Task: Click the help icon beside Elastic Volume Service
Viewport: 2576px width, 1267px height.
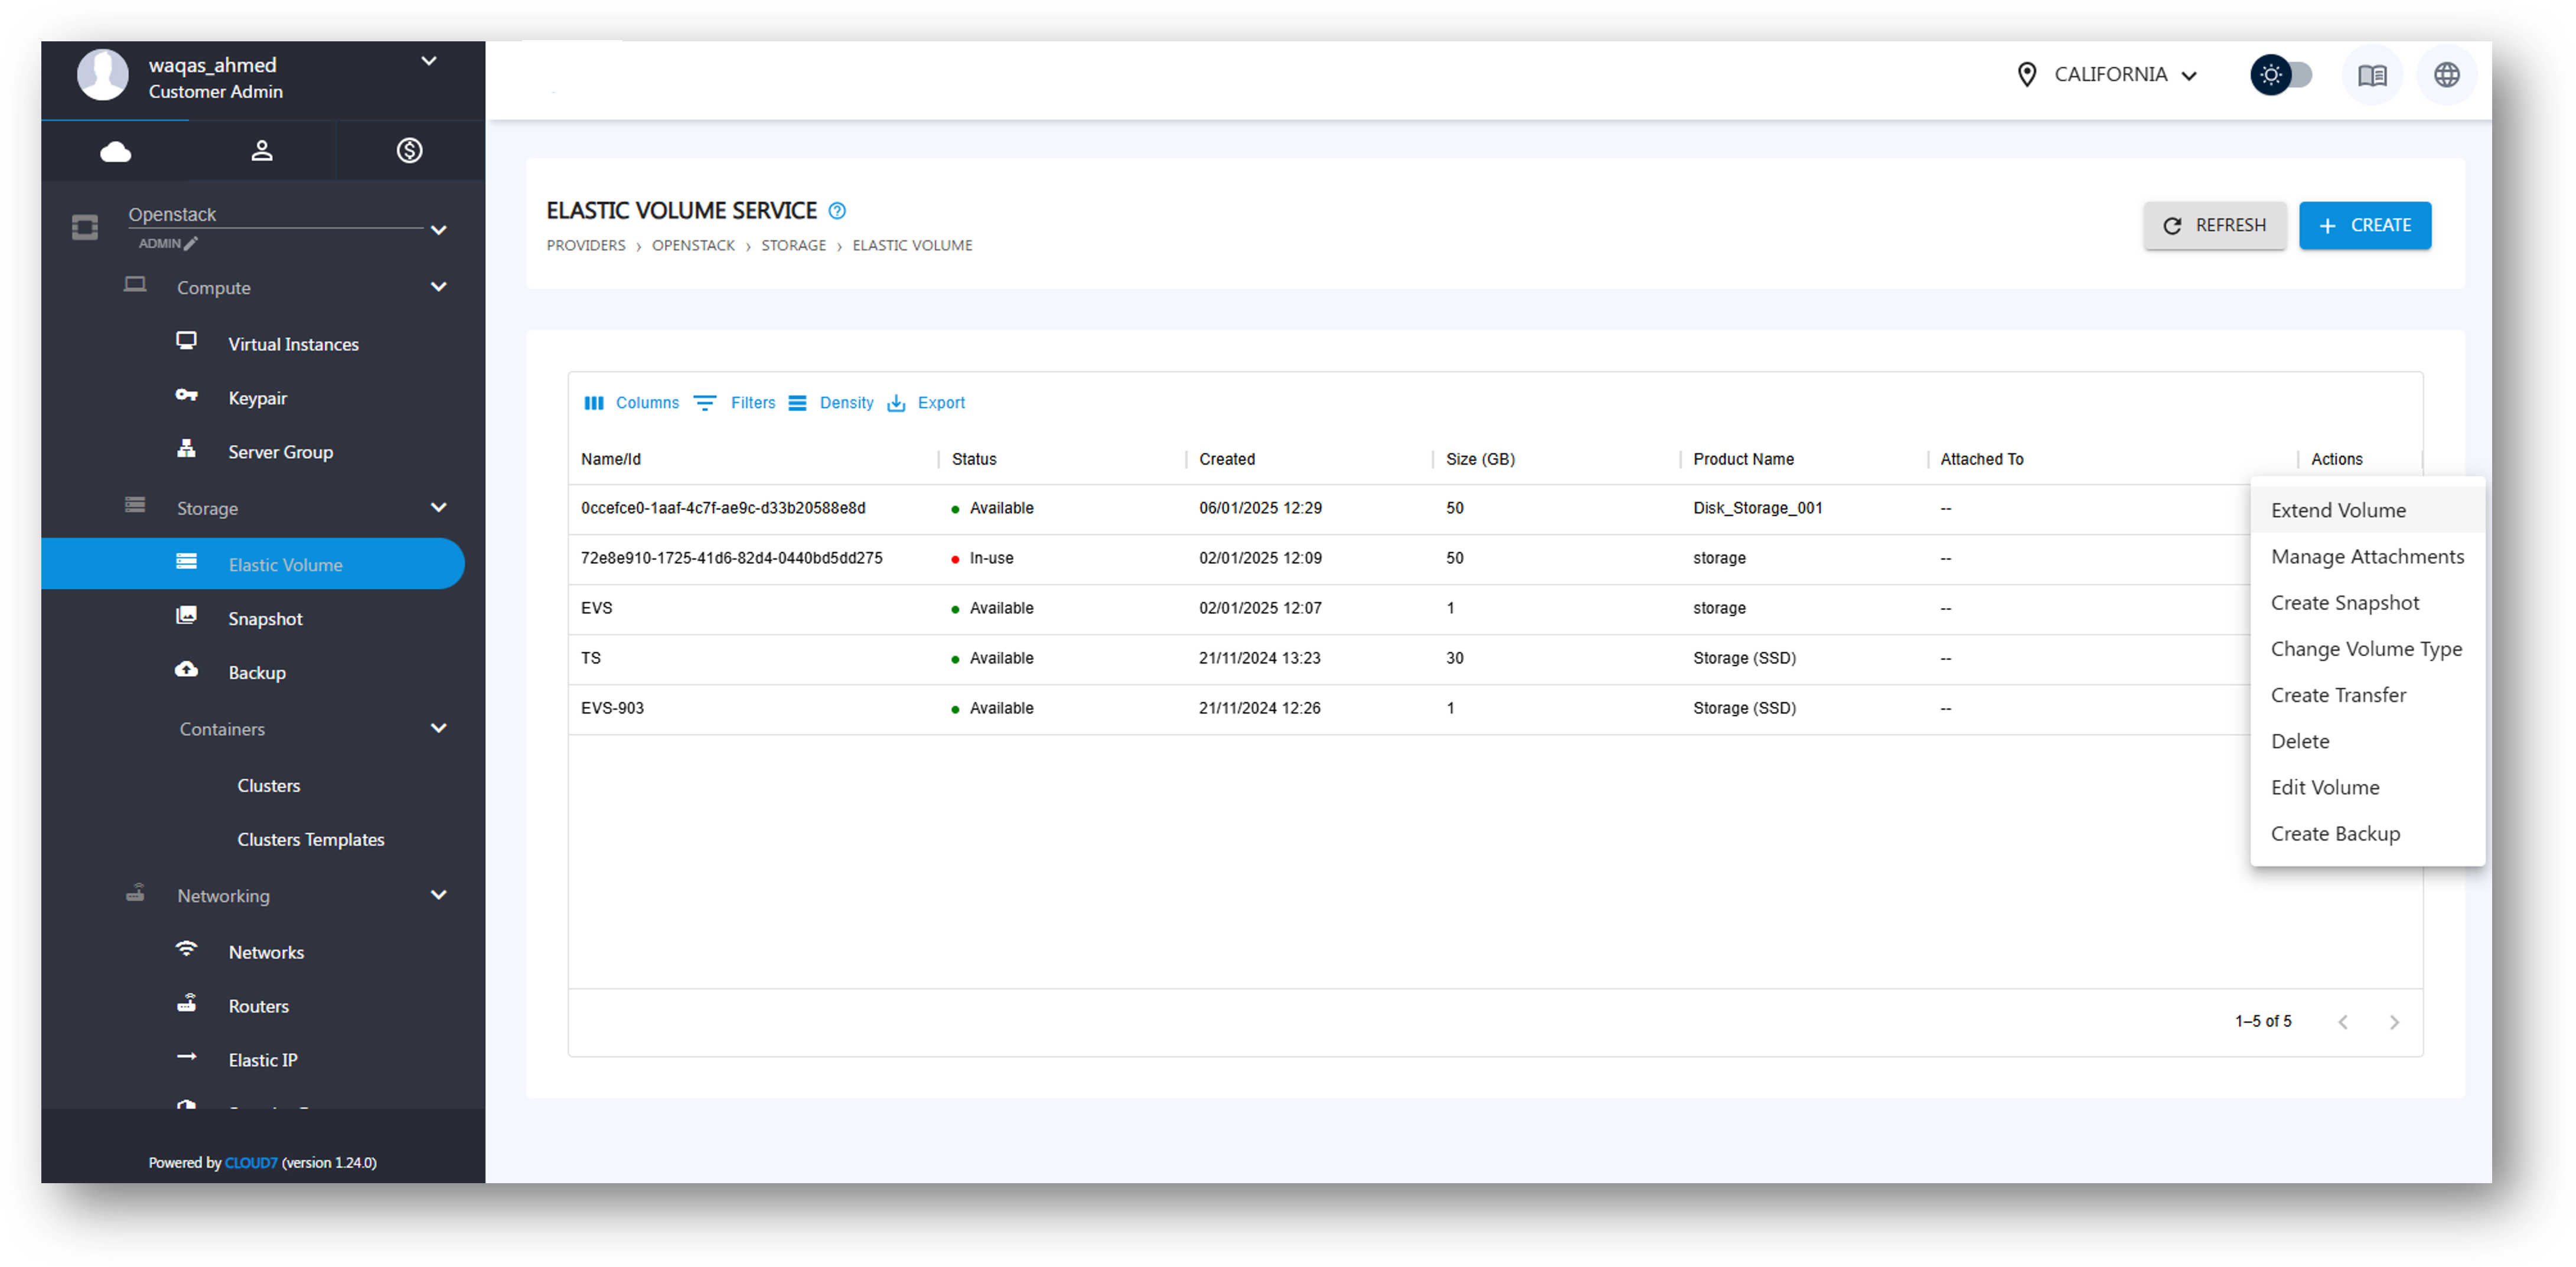Action: [x=837, y=211]
